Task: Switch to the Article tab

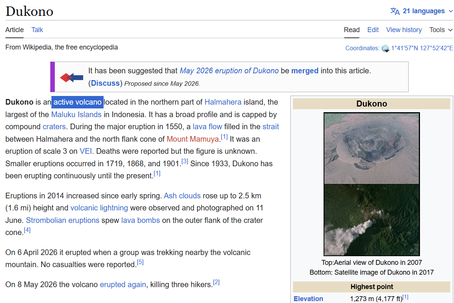Action: tap(14, 30)
